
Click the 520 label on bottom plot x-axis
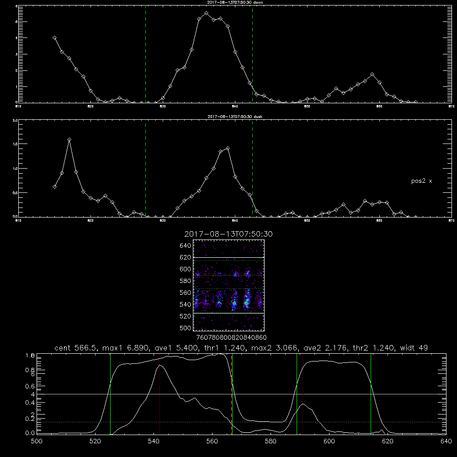[95, 441]
